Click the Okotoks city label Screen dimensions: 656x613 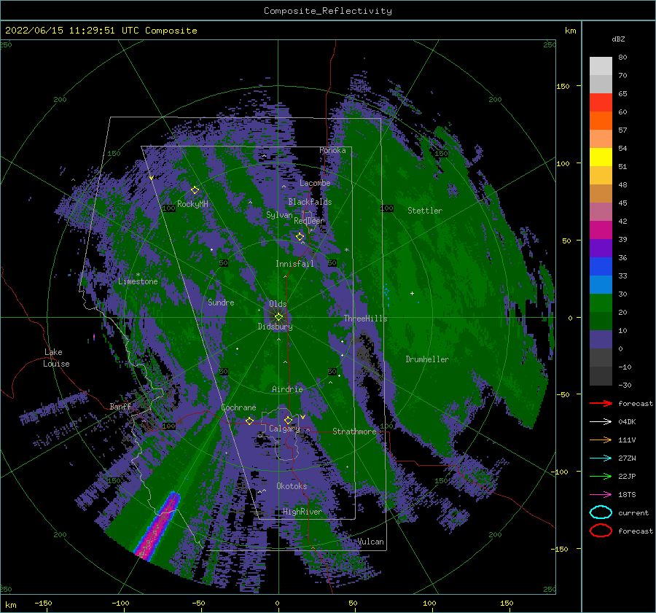[x=292, y=486]
